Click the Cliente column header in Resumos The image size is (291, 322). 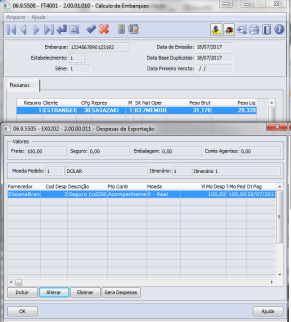tap(59, 102)
